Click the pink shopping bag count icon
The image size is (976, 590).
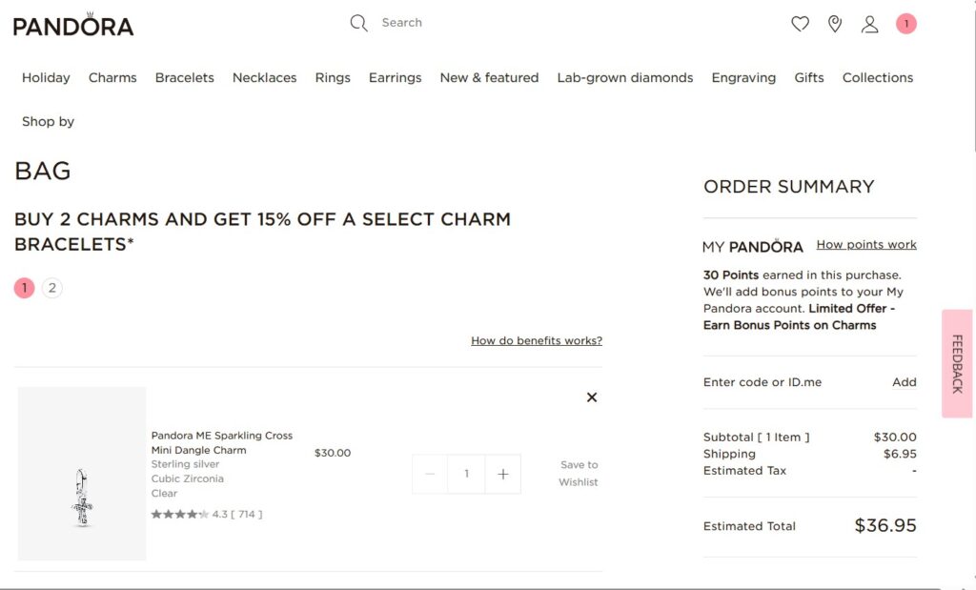[905, 24]
